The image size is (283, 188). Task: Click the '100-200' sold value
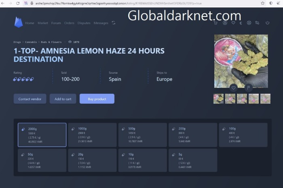(70, 79)
